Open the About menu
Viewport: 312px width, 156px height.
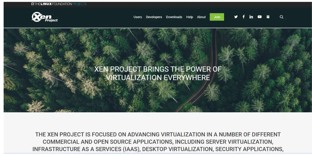coord(201,17)
